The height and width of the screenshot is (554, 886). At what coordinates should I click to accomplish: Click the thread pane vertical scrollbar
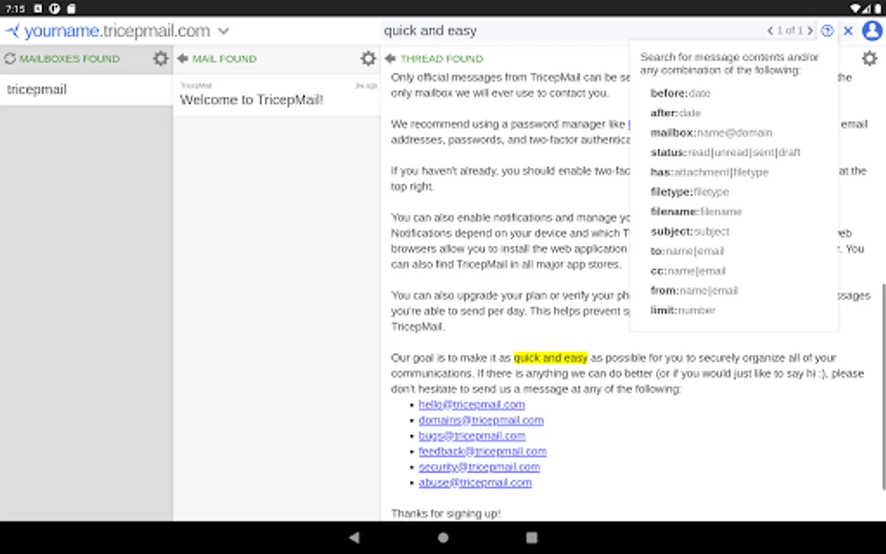point(883,387)
